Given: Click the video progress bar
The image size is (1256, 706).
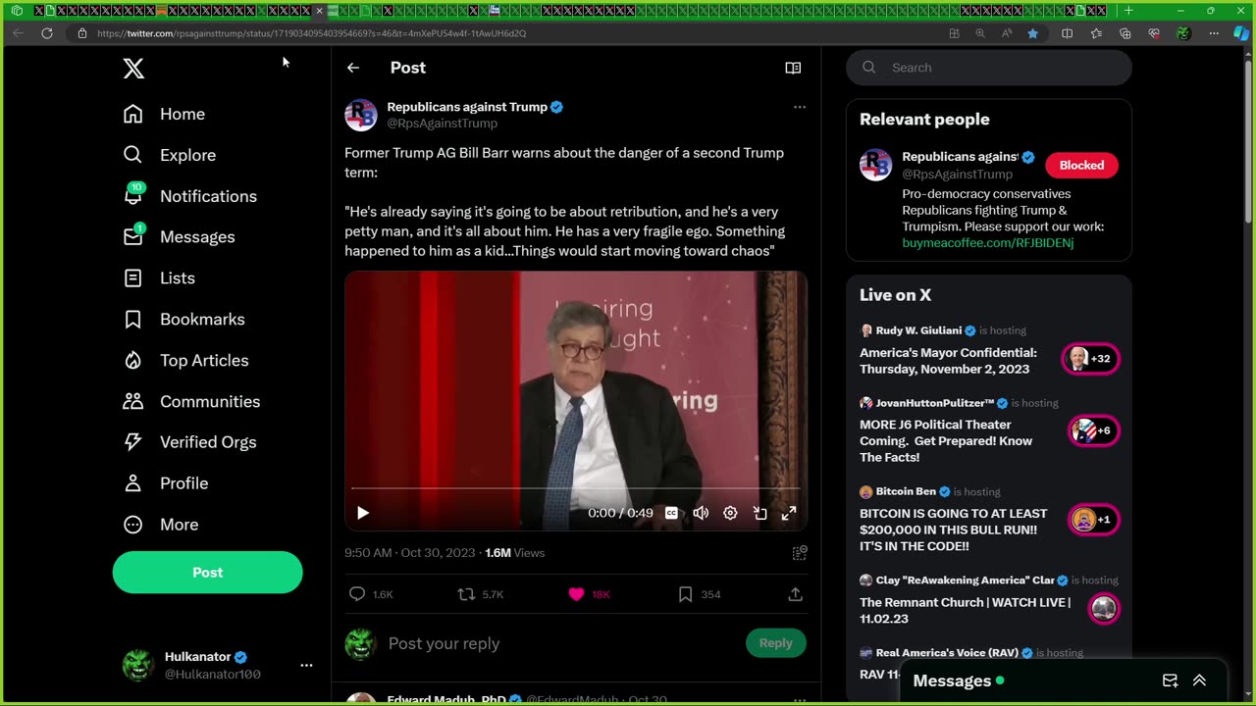Looking at the screenshot, I should click(576, 487).
